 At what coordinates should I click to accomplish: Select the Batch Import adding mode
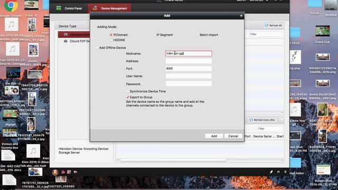coord(197,35)
